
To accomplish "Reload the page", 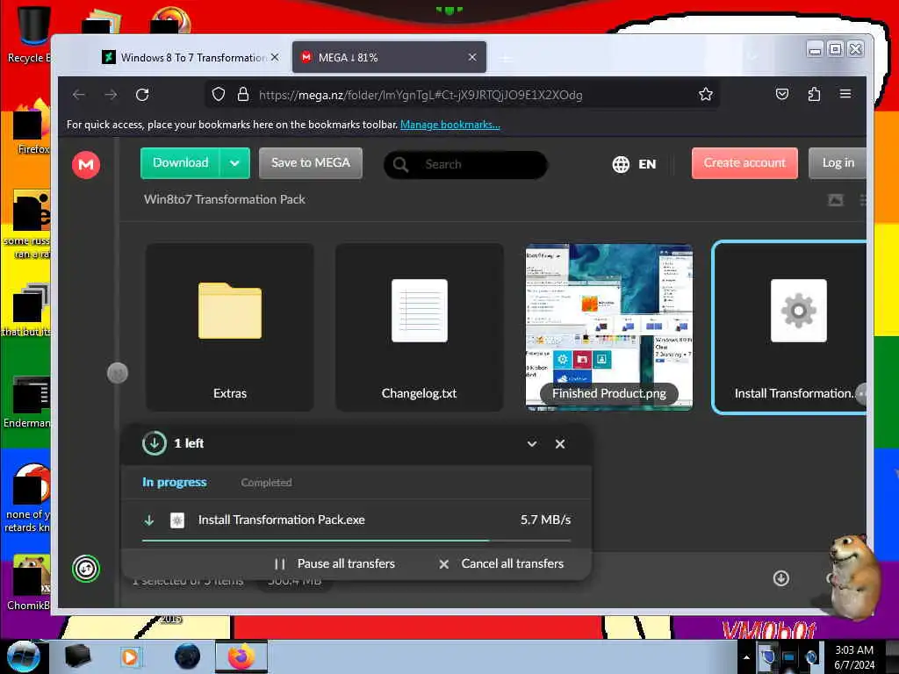I will [142, 95].
